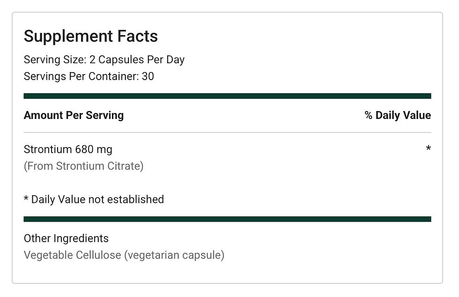Viewport: 459px width, 297px height.
Task: Click the asterisk in Daily Value column
Action: pyautogui.click(x=428, y=148)
